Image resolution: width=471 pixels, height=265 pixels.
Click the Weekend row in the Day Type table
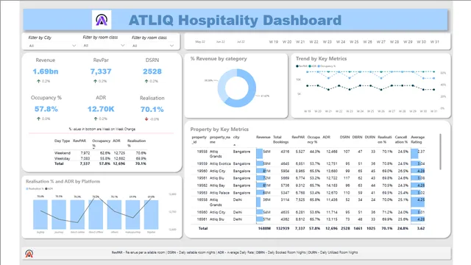(x=100, y=153)
